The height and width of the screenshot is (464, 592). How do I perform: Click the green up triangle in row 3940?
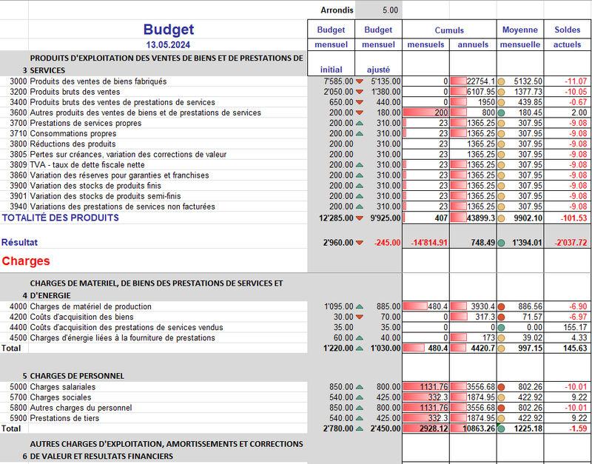[x=360, y=206]
